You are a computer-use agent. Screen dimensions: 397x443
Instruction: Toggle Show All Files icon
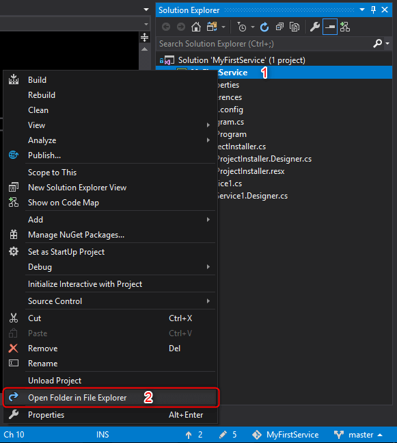coord(295,27)
